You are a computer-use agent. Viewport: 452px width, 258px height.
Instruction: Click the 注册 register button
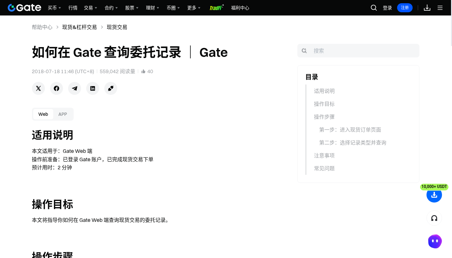pyautogui.click(x=405, y=8)
